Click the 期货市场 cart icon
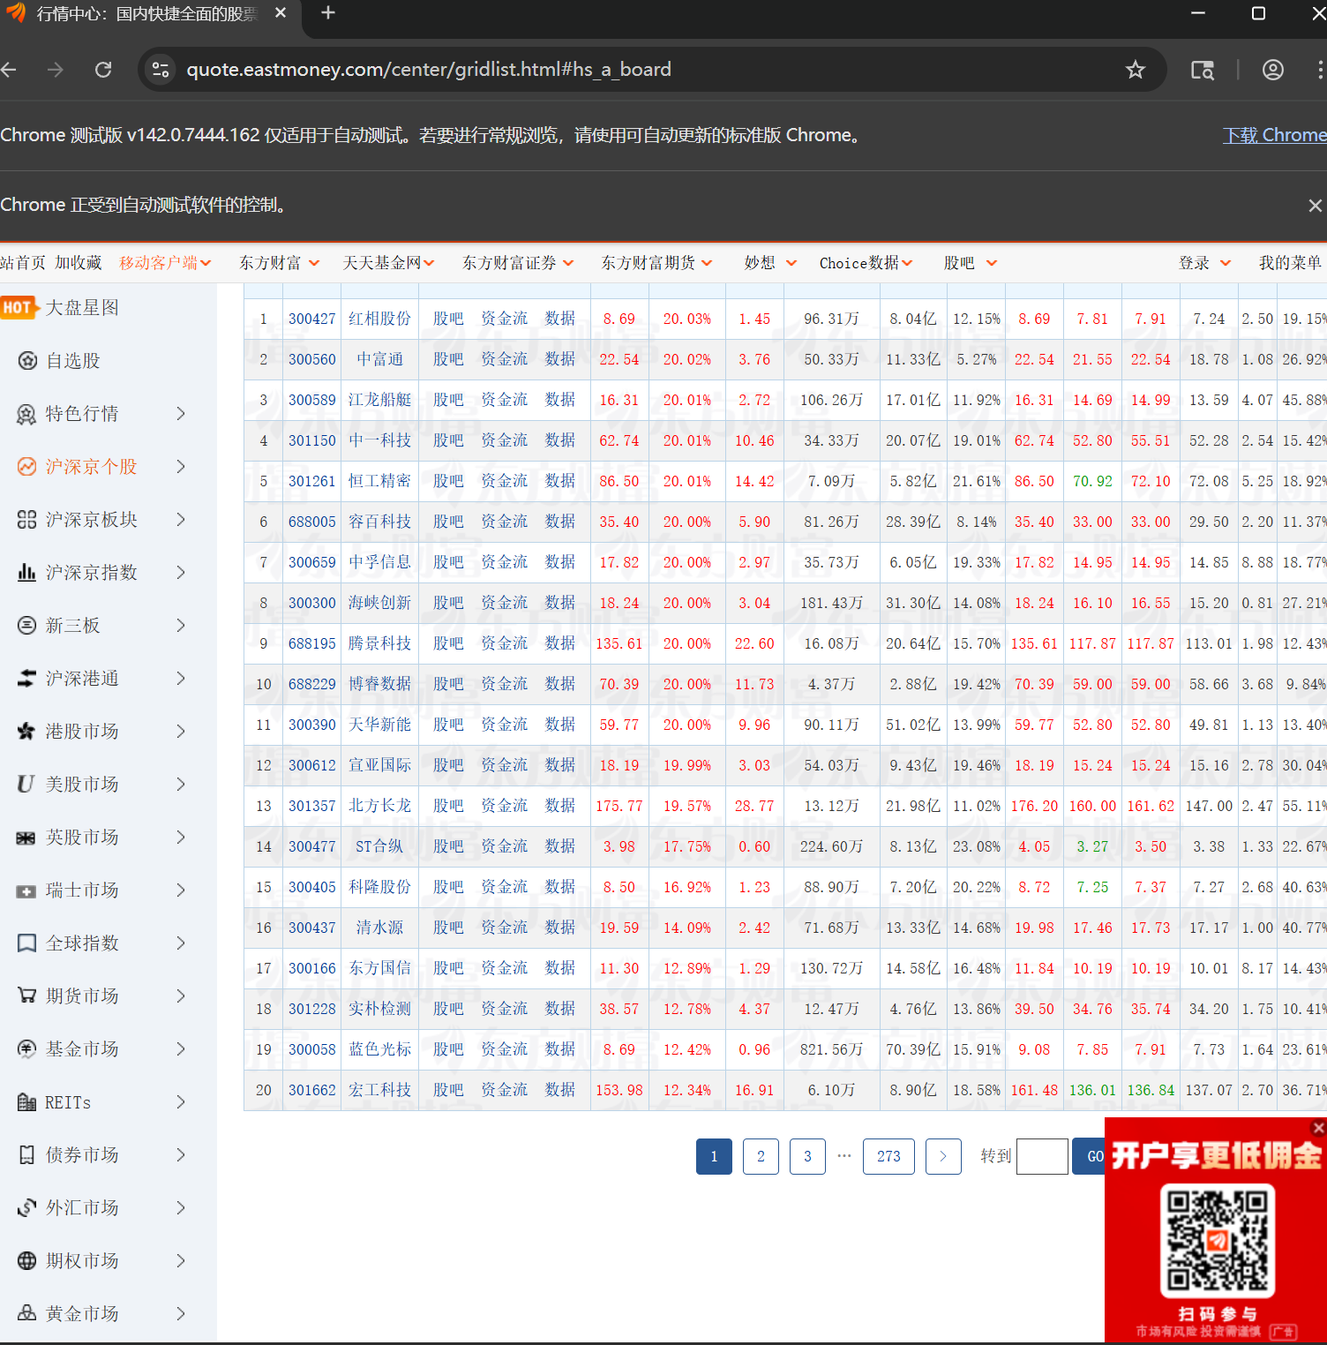The height and width of the screenshot is (1345, 1327). pyautogui.click(x=27, y=996)
